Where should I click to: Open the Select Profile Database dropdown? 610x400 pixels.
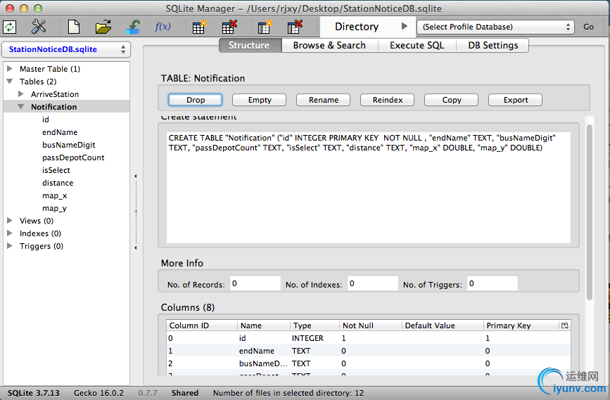496,27
